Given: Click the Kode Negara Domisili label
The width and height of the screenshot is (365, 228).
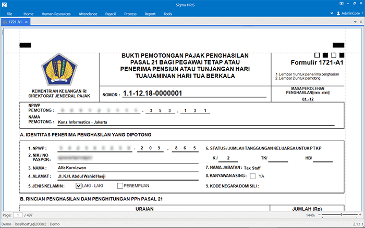Looking at the screenshot, I should tap(232, 186).
